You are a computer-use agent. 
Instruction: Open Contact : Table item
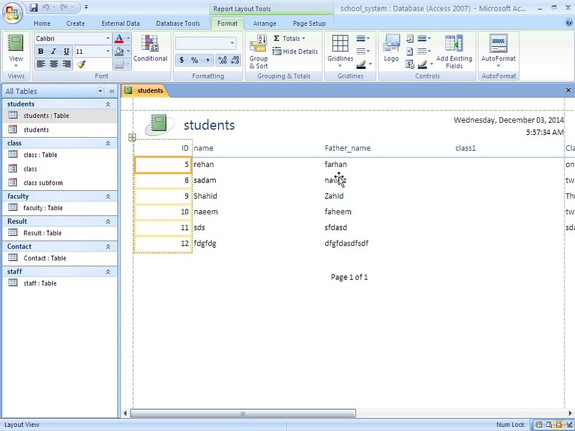60,258
